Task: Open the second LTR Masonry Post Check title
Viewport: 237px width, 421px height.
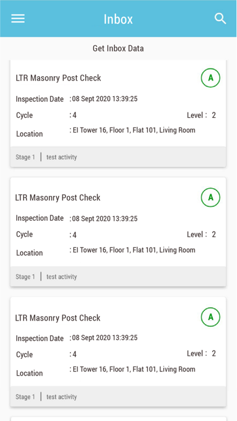Action: point(57,198)
